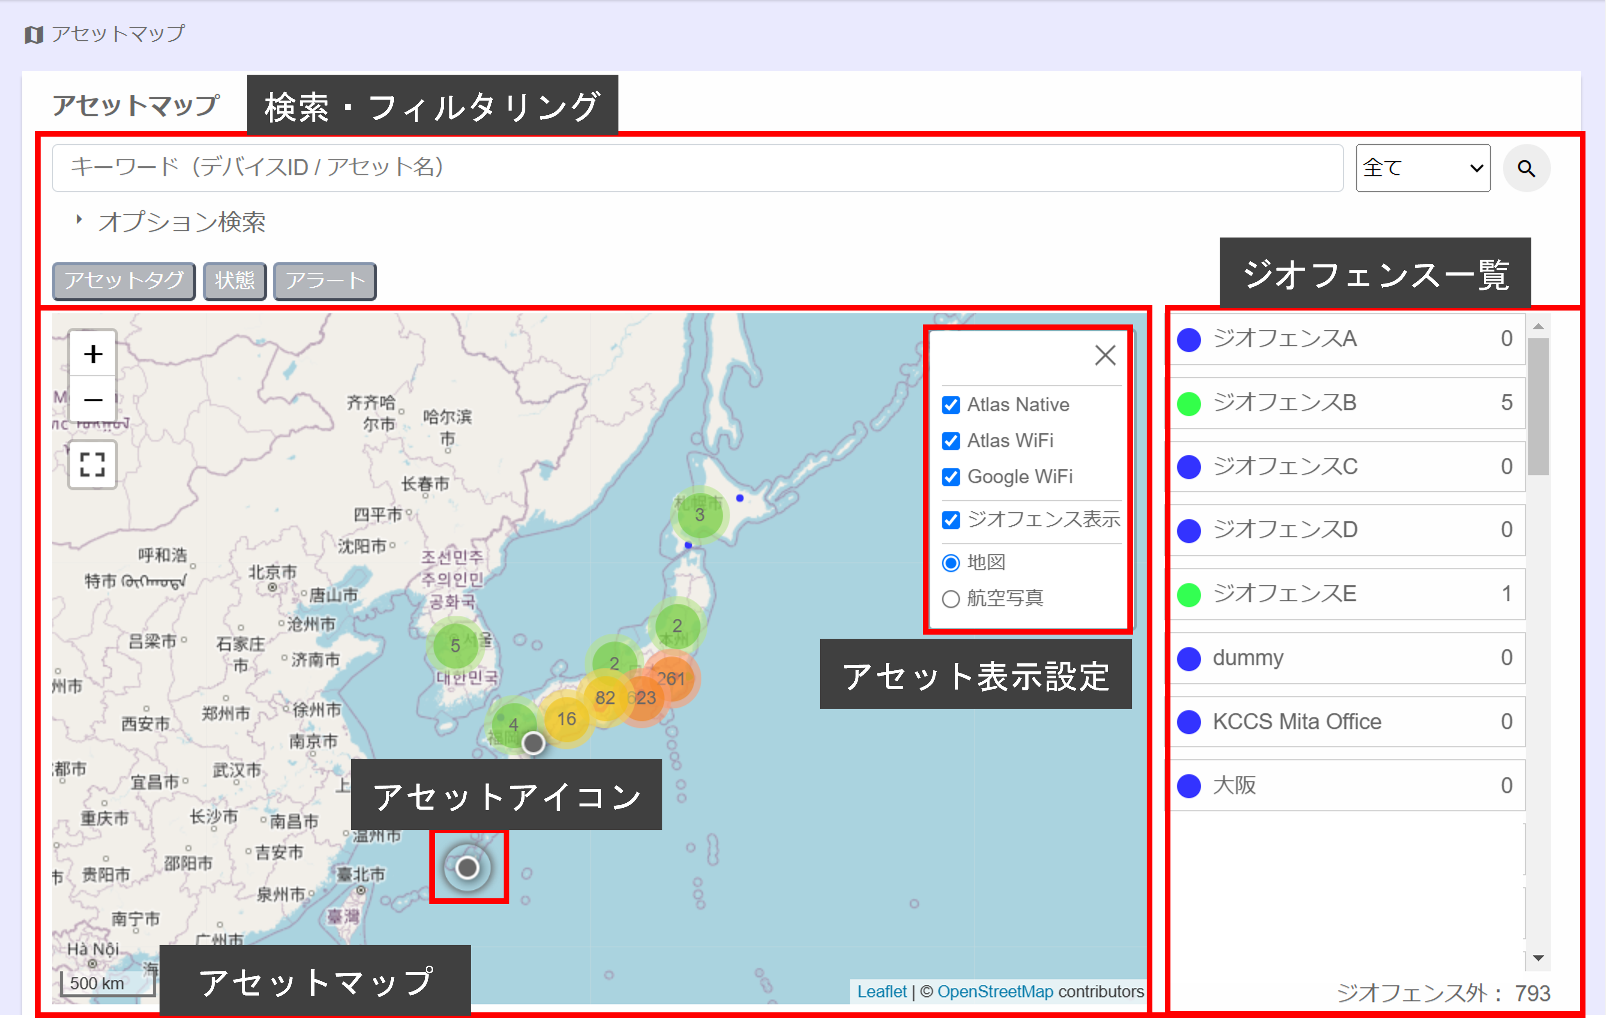Select the dummy geofence row

tap(1348, 658)
